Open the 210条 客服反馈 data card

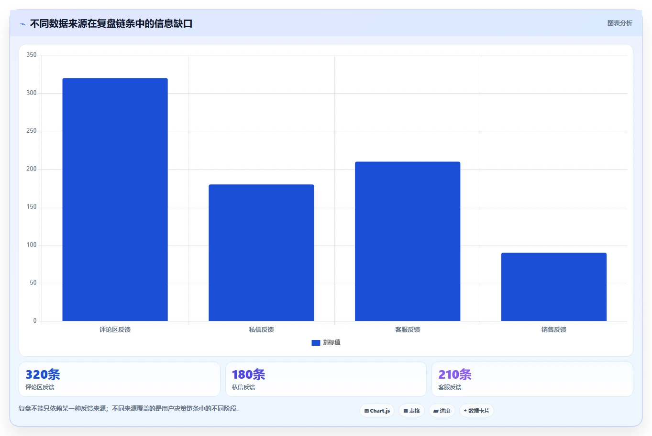pos(532,379)
